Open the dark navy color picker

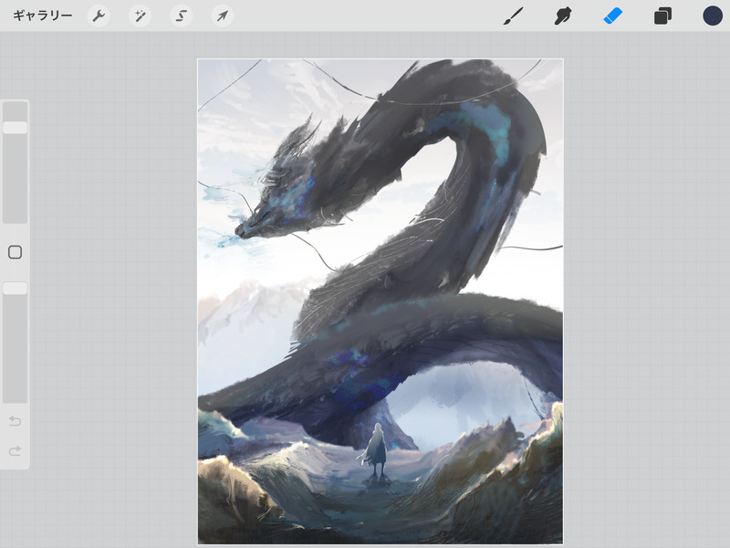pyautogui.click(x=713, y=16)
